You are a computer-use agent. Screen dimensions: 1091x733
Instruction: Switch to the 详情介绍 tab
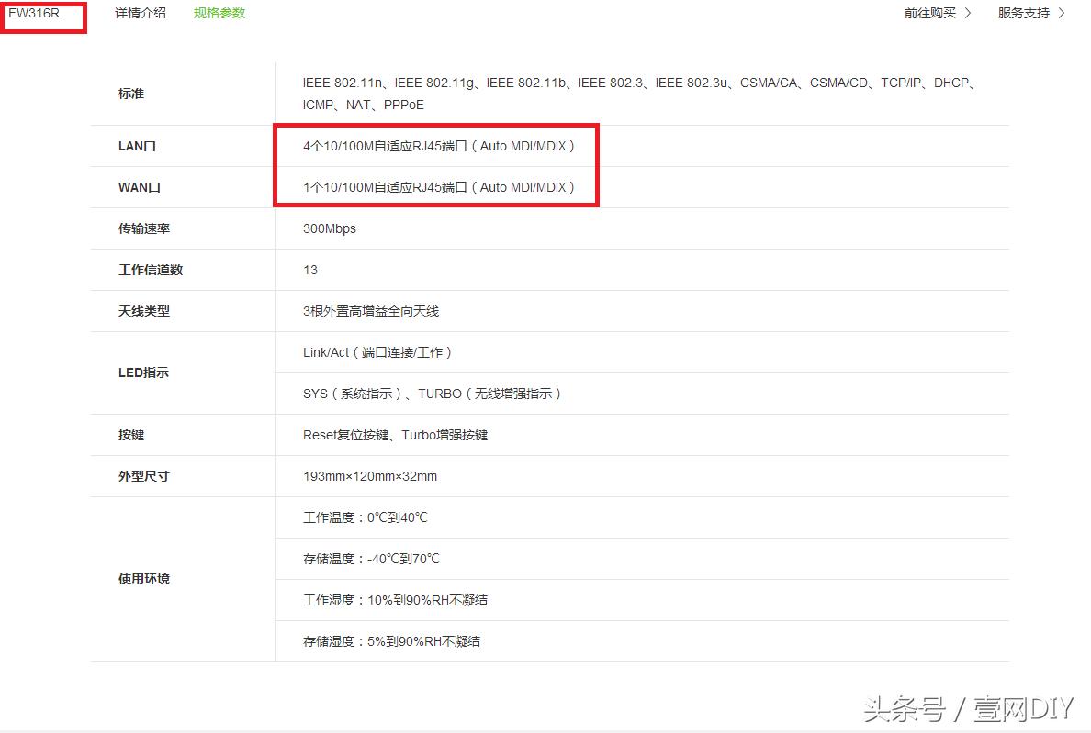point(139,14)
